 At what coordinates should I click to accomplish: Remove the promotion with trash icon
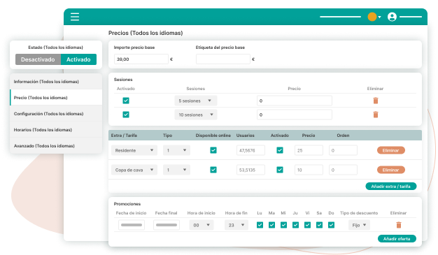[399, 225]
